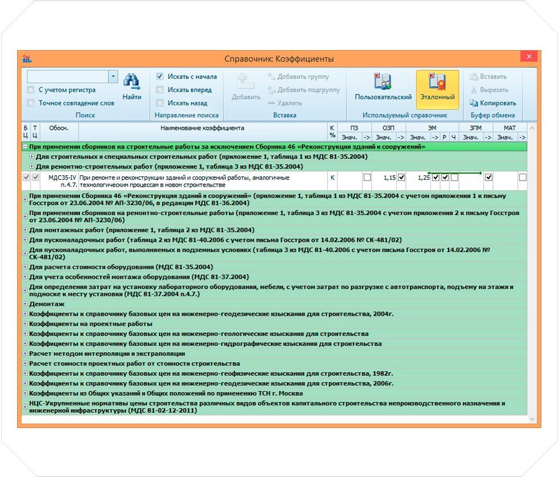Click the К cell in МДС35-IV row
The height and width of the screenshot is (477, 559).
pos(332,181)
